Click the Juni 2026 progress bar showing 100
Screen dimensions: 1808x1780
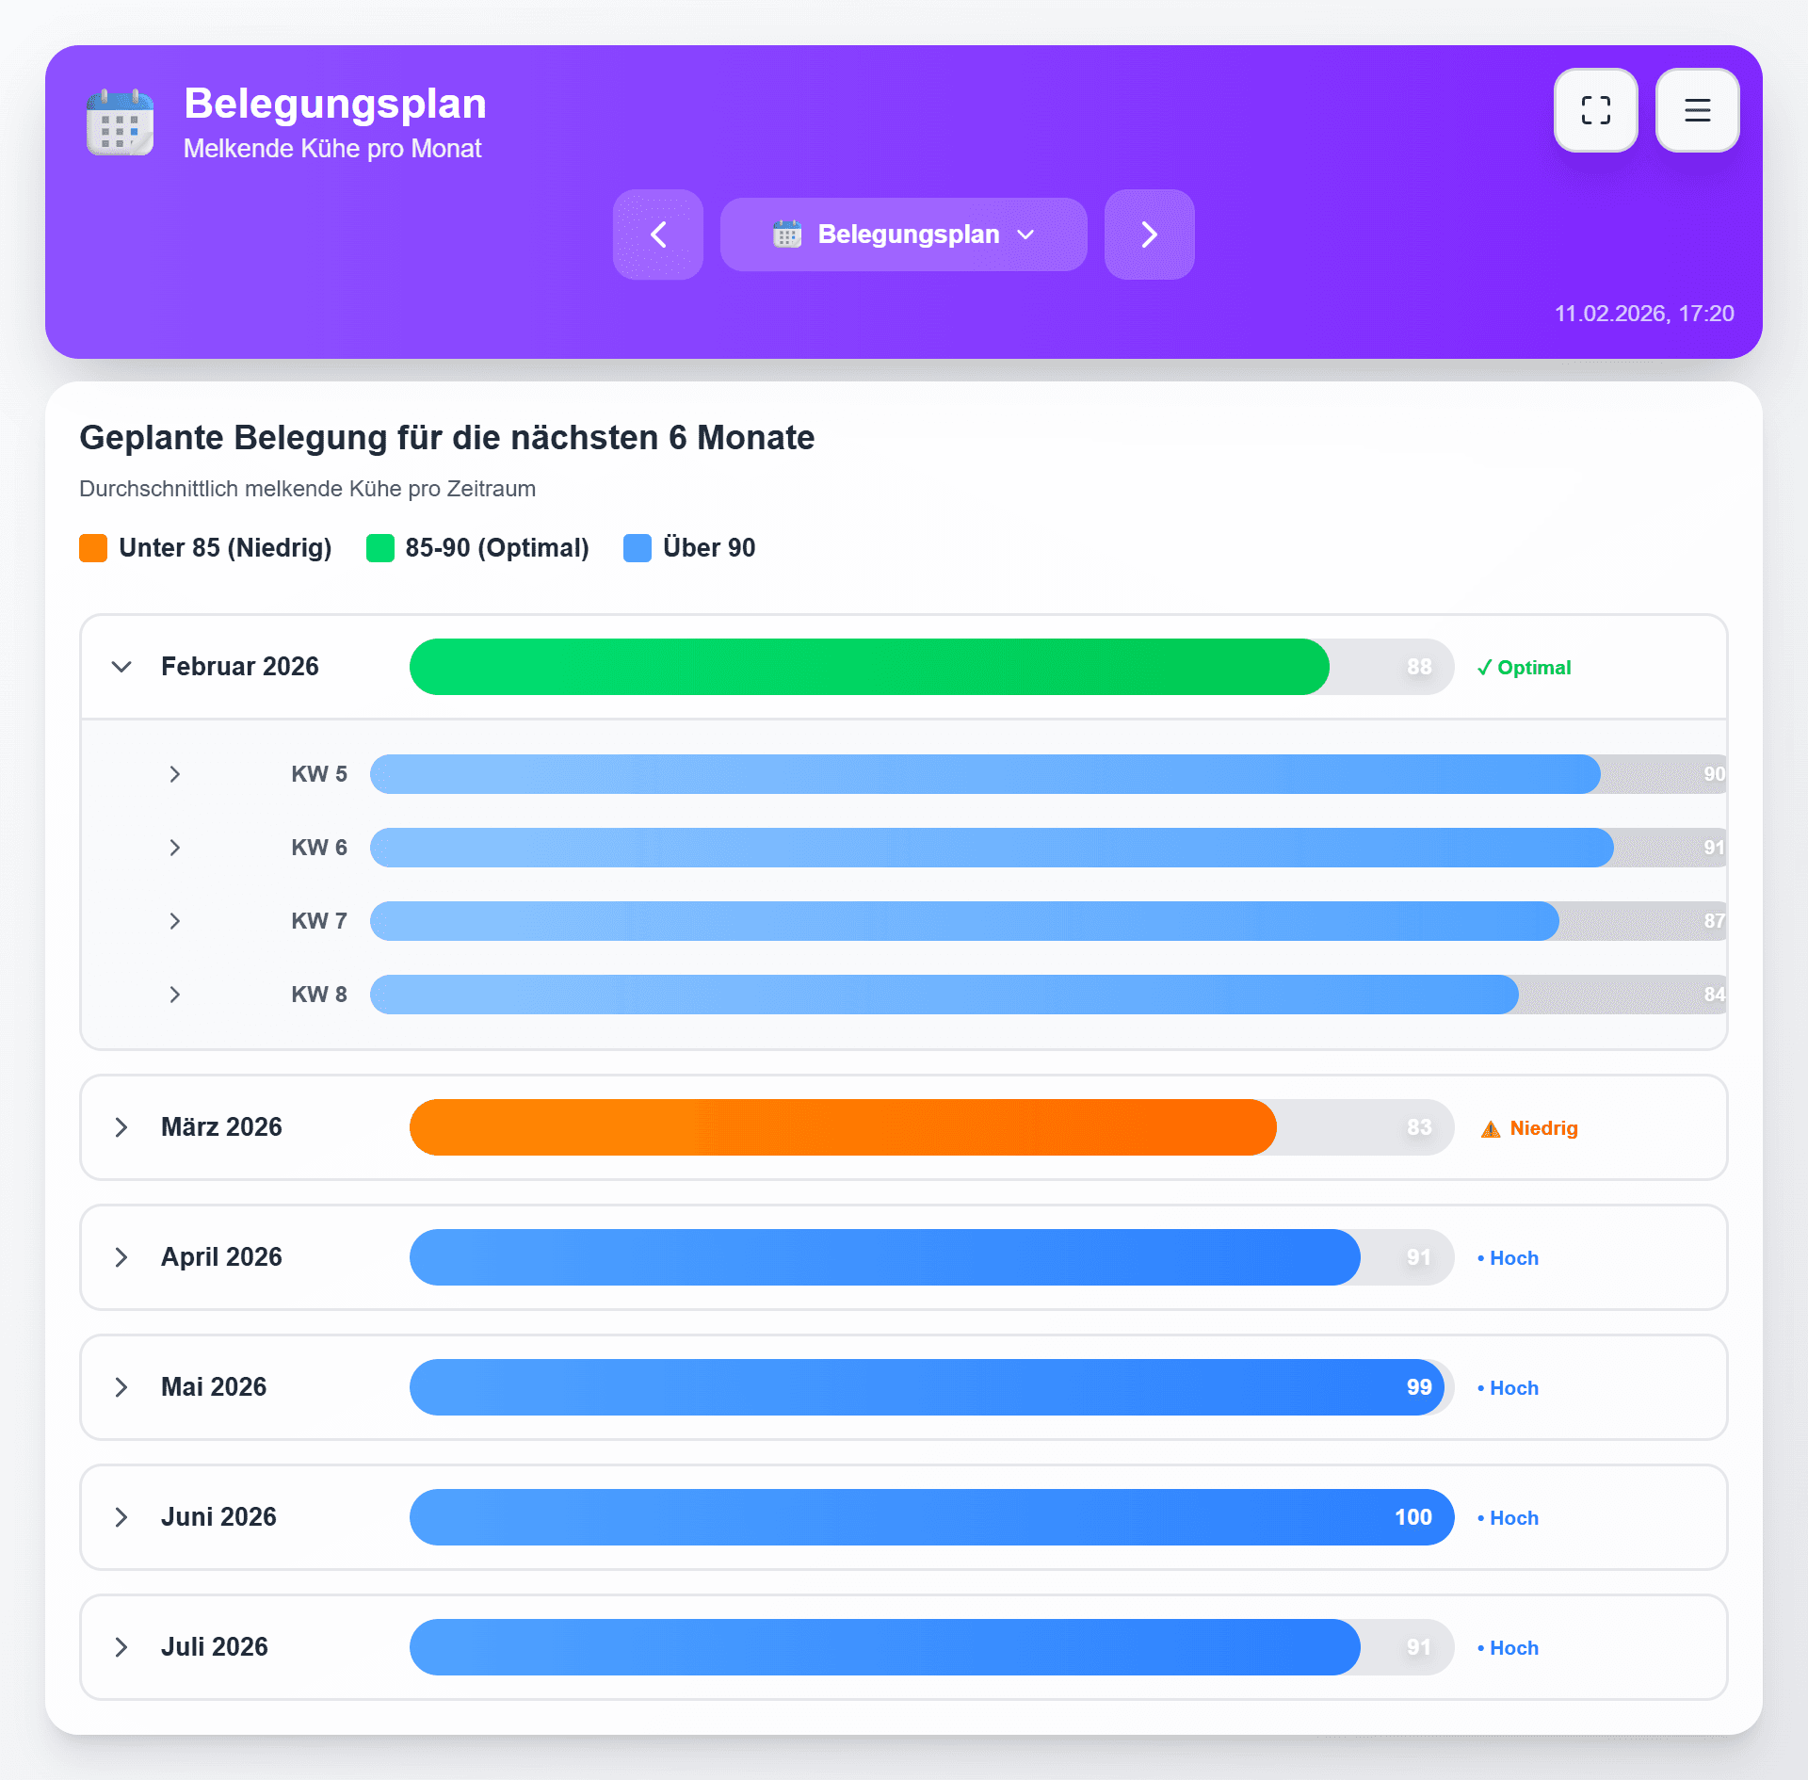point(931,1517)
